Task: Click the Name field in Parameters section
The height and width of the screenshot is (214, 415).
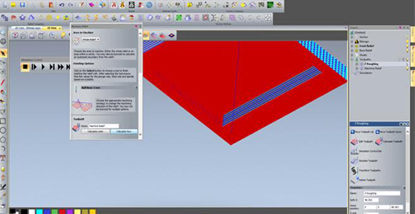Action: (382, 193)
